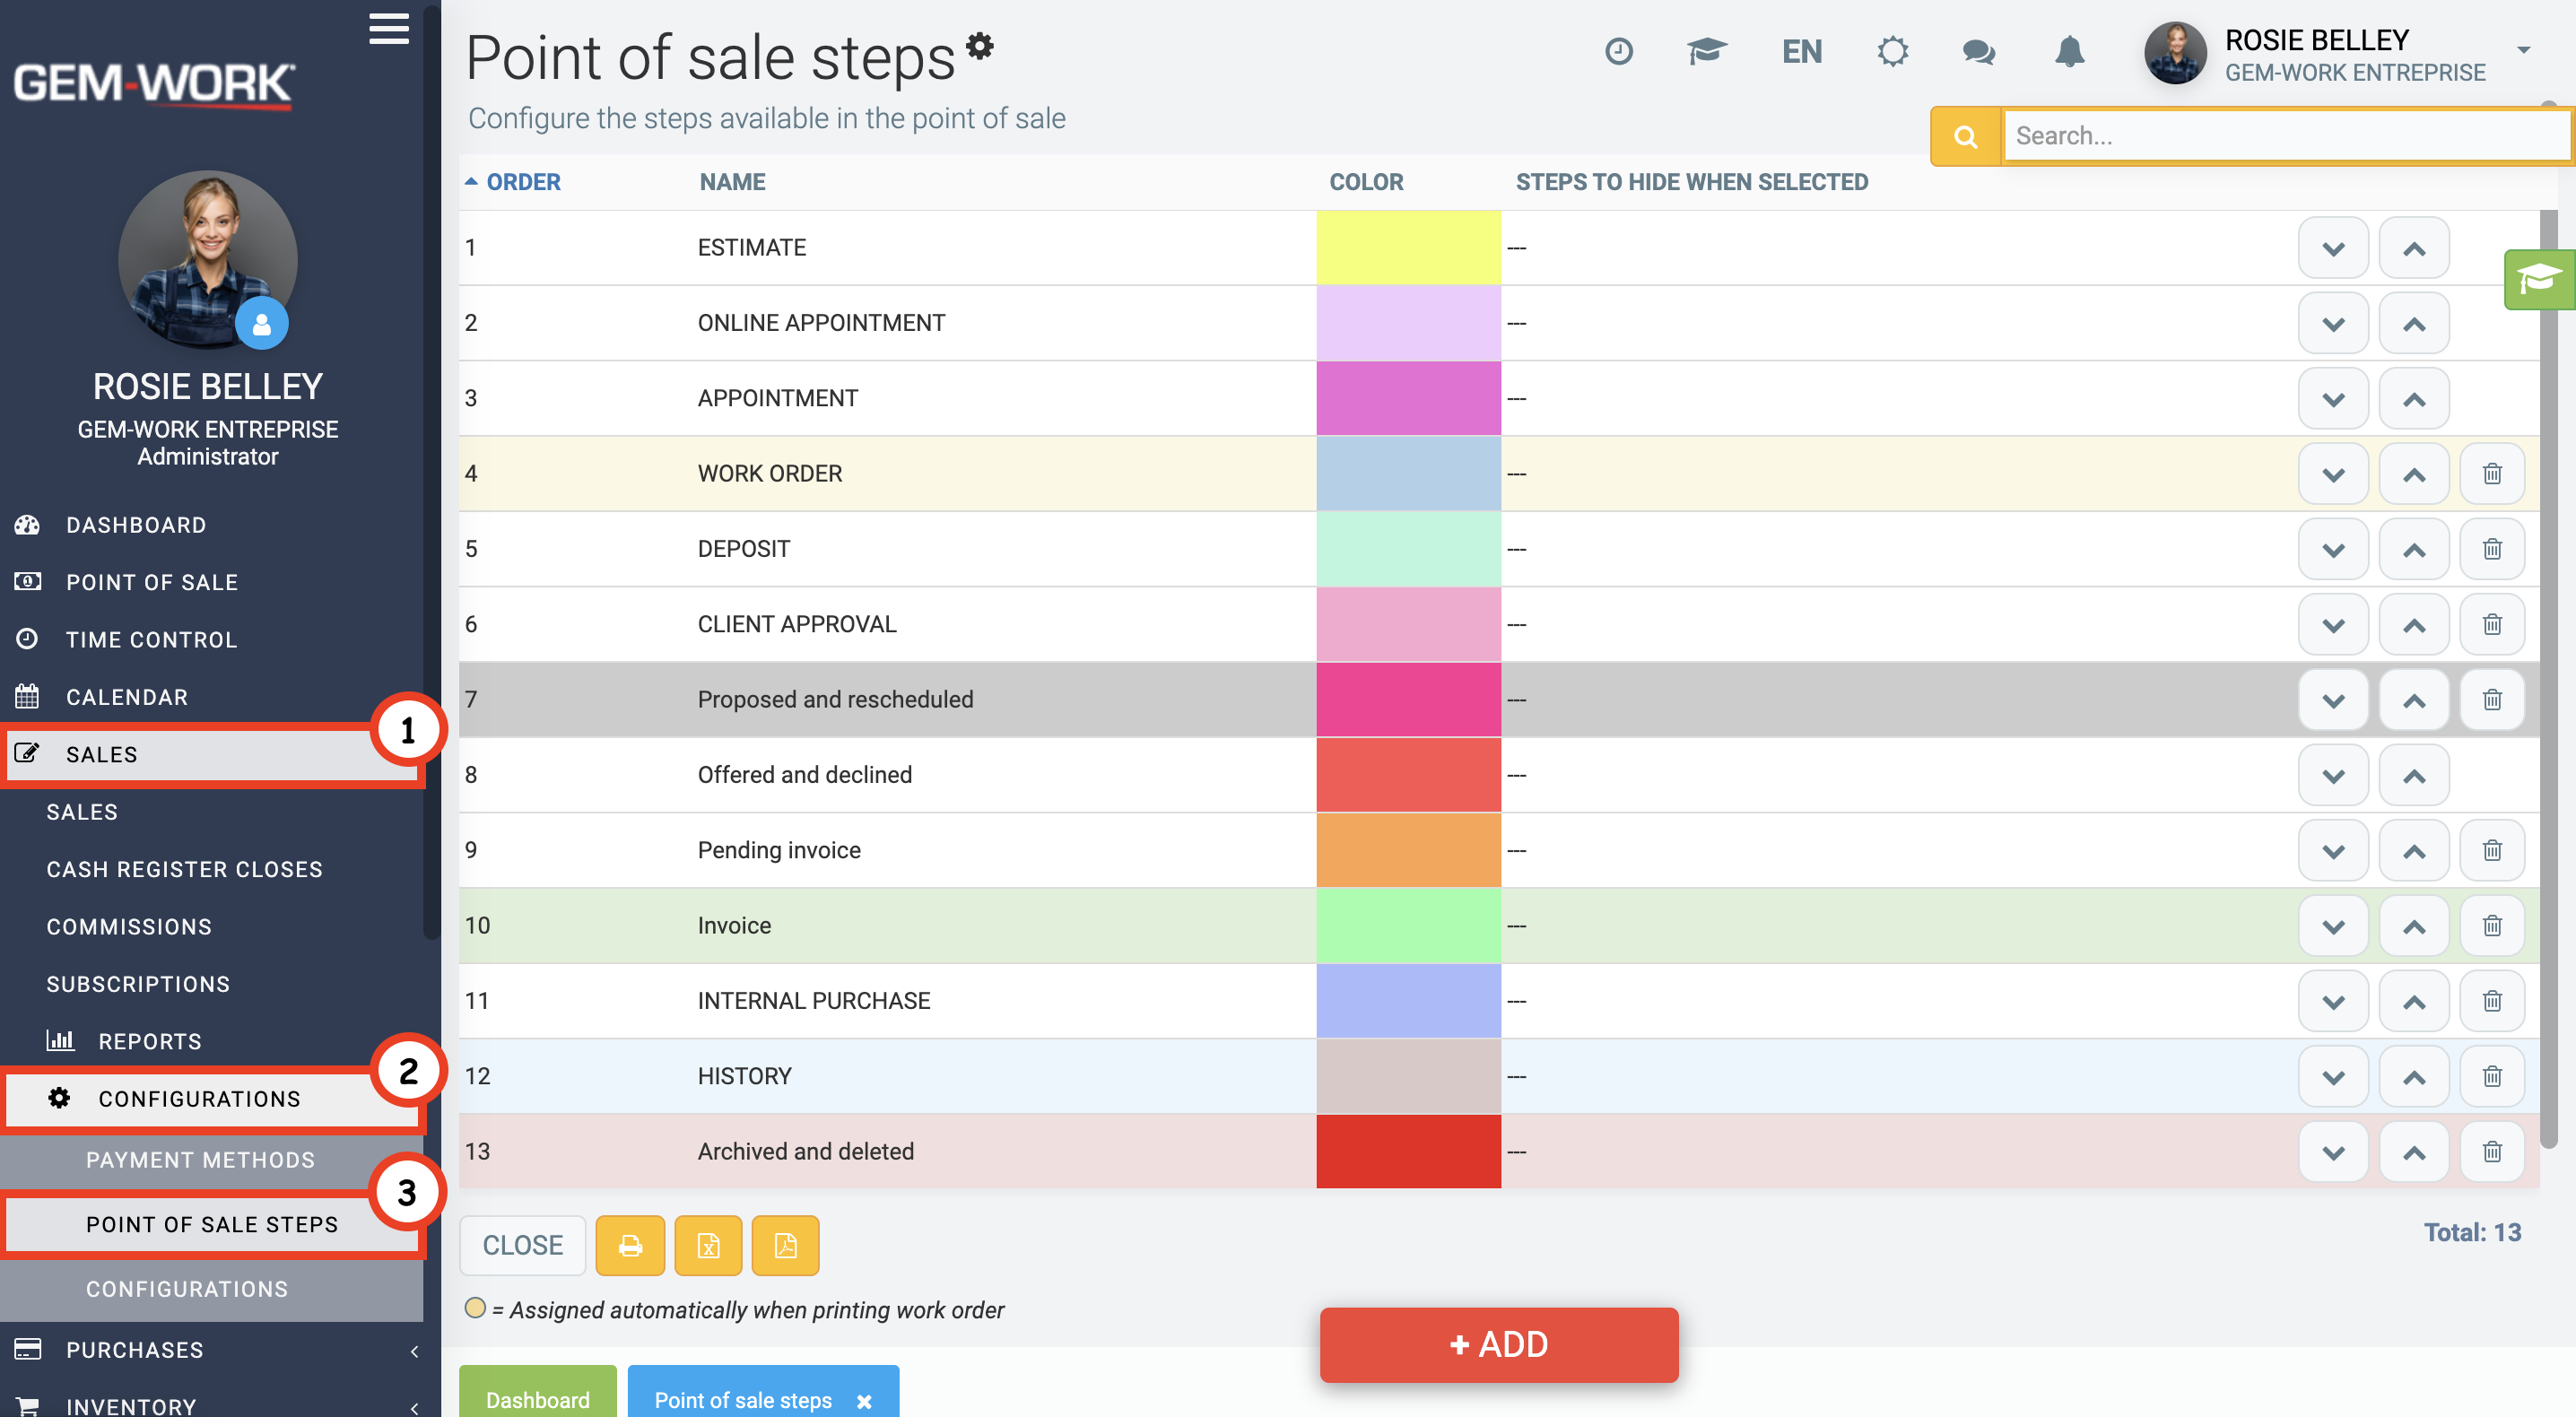Click the red + ADD button
Viewport: 2576px width, 1417px height.
pyautogui.click(x=1499, y=1344)
